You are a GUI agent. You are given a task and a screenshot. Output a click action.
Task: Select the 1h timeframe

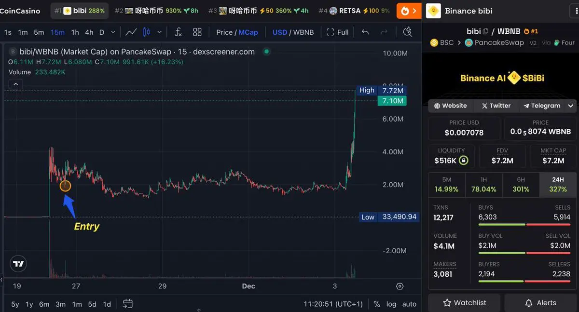coord(75,32)
